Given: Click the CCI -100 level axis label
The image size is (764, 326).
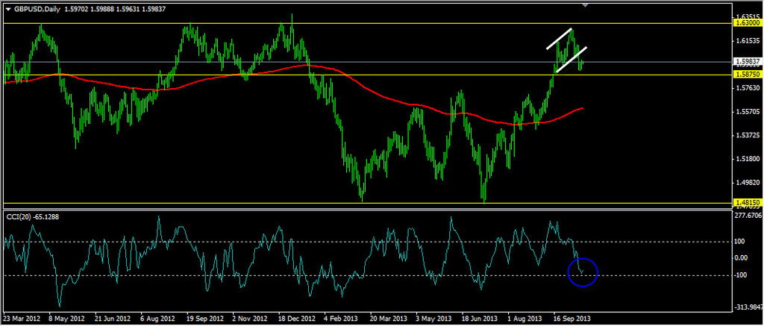Looking at the screenshot, I should pyautogui.click(x=743, y=275).
